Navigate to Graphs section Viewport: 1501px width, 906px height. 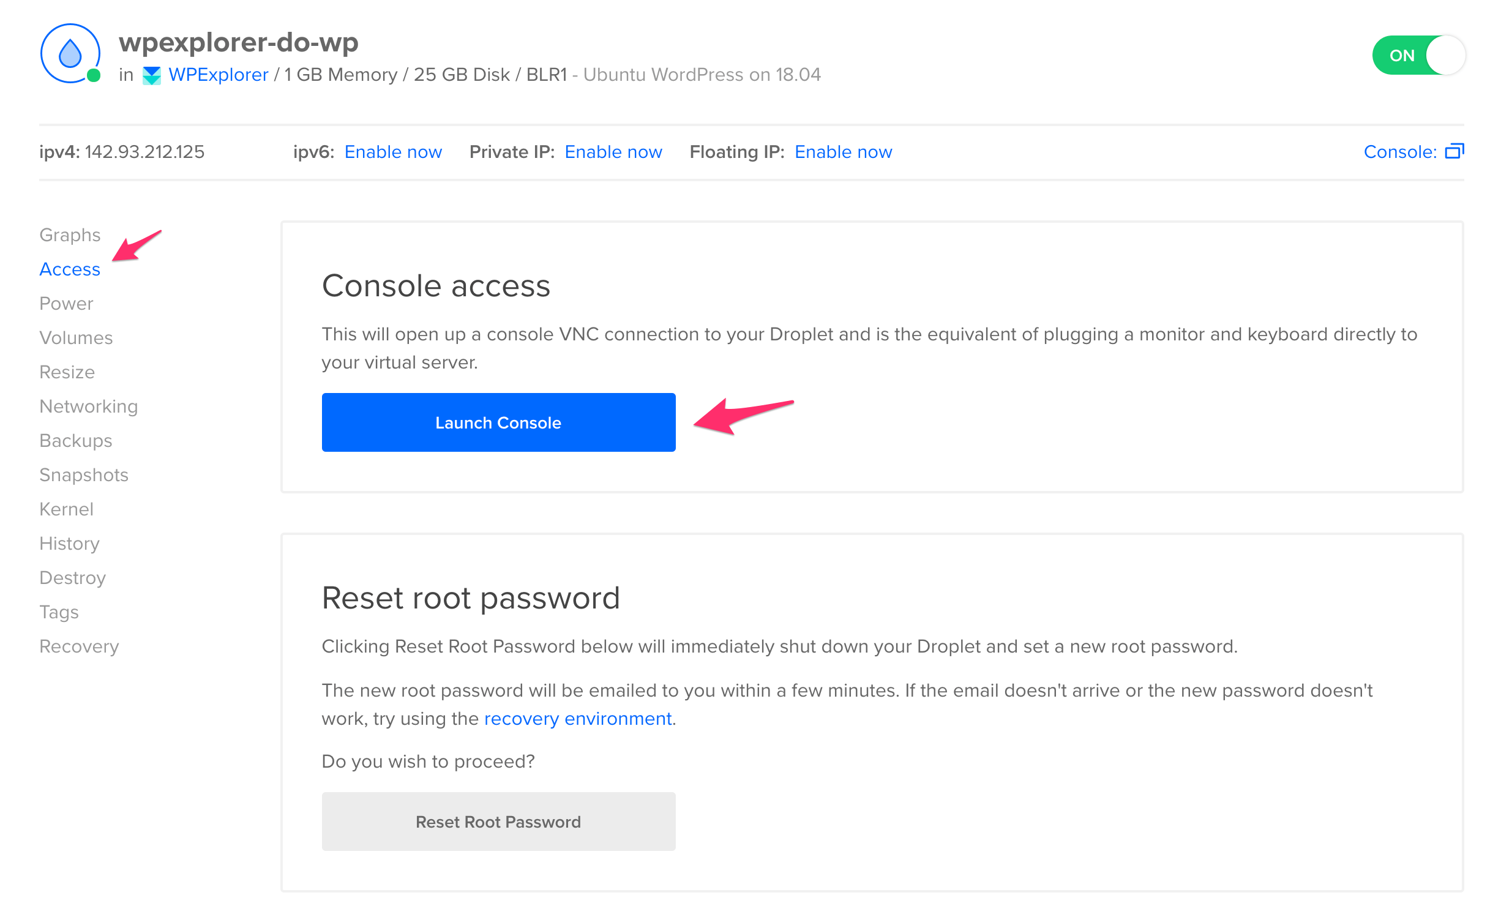(70, 234)
